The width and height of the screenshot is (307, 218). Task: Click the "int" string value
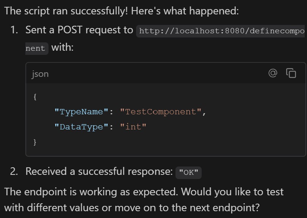point(133,127)
